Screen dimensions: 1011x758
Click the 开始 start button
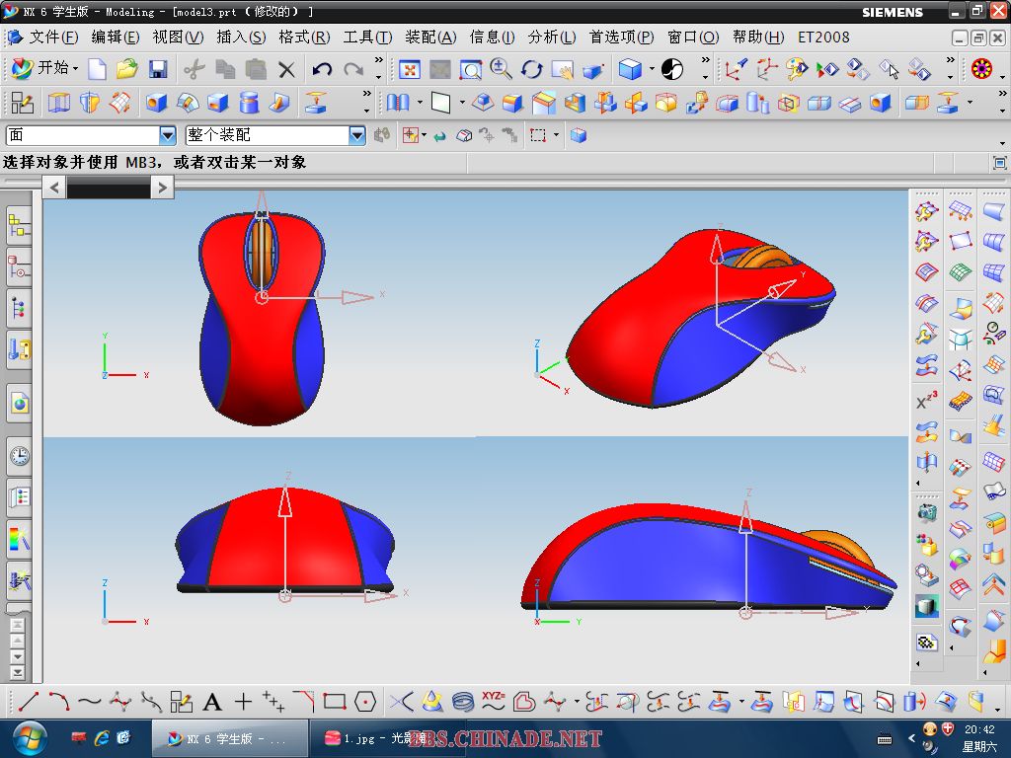[x=43, y=69]
